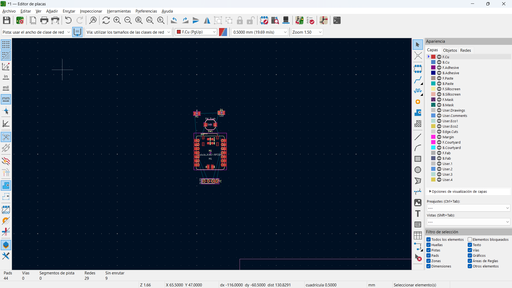Viewport: 512px width, 288px height.
Task: Select the User.Comments layer name
Action: tap(455, 116)
